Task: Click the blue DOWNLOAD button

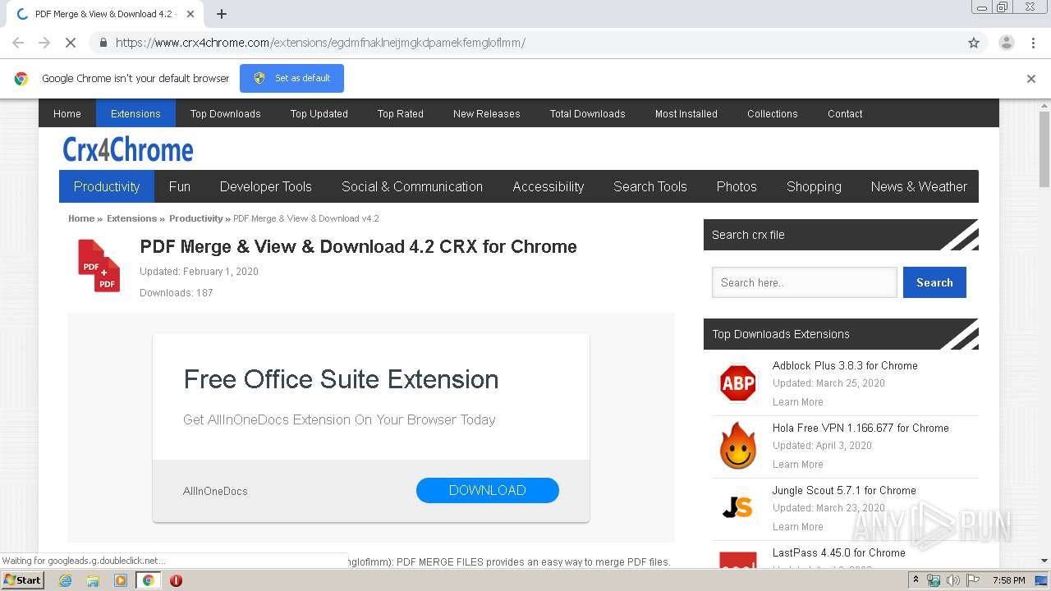Action: (x=488, y=490)
